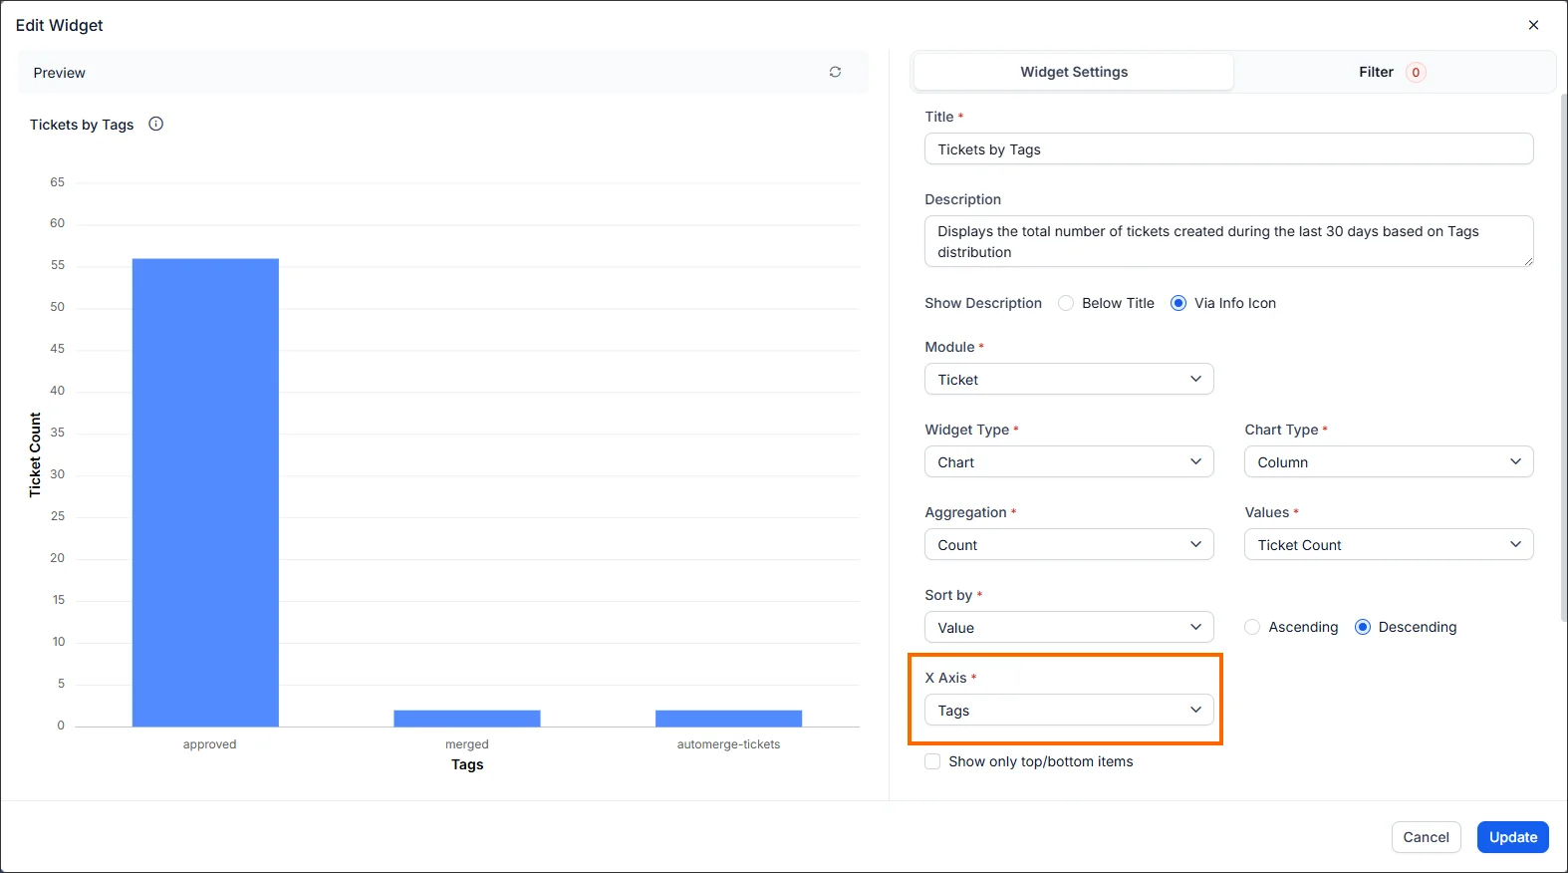Refresh the widget preview
The height and width of the screenshot is (873, 1568).
pos(835,72)
